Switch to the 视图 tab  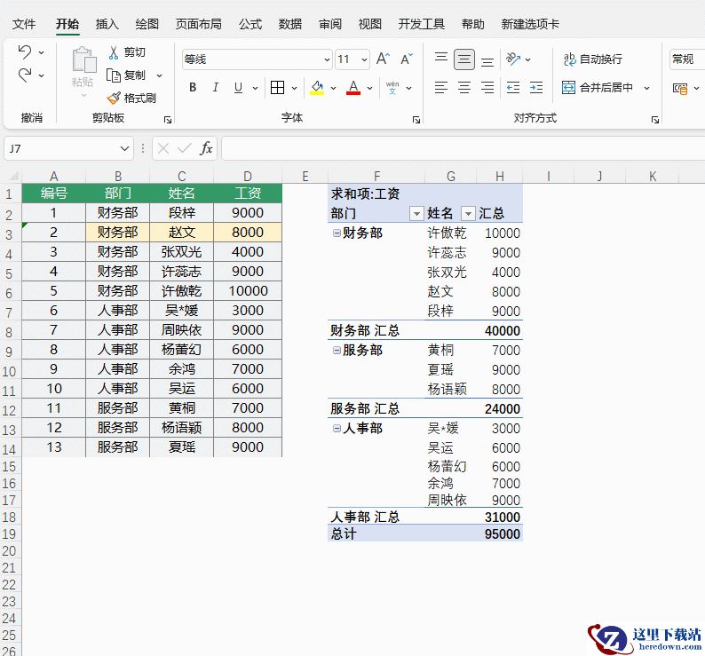[x=369, y=24]
